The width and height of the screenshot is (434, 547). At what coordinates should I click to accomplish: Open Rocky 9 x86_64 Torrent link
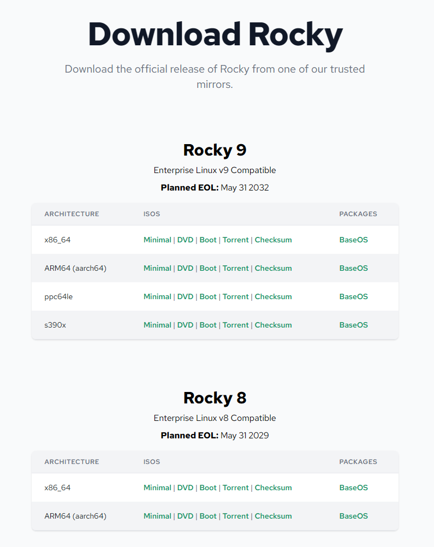(x=235, y=240)
